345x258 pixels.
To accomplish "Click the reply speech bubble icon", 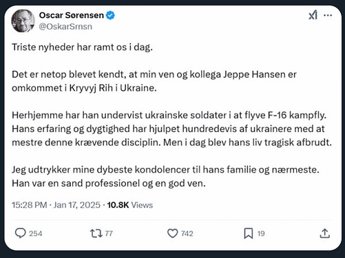I will (21, 233).
